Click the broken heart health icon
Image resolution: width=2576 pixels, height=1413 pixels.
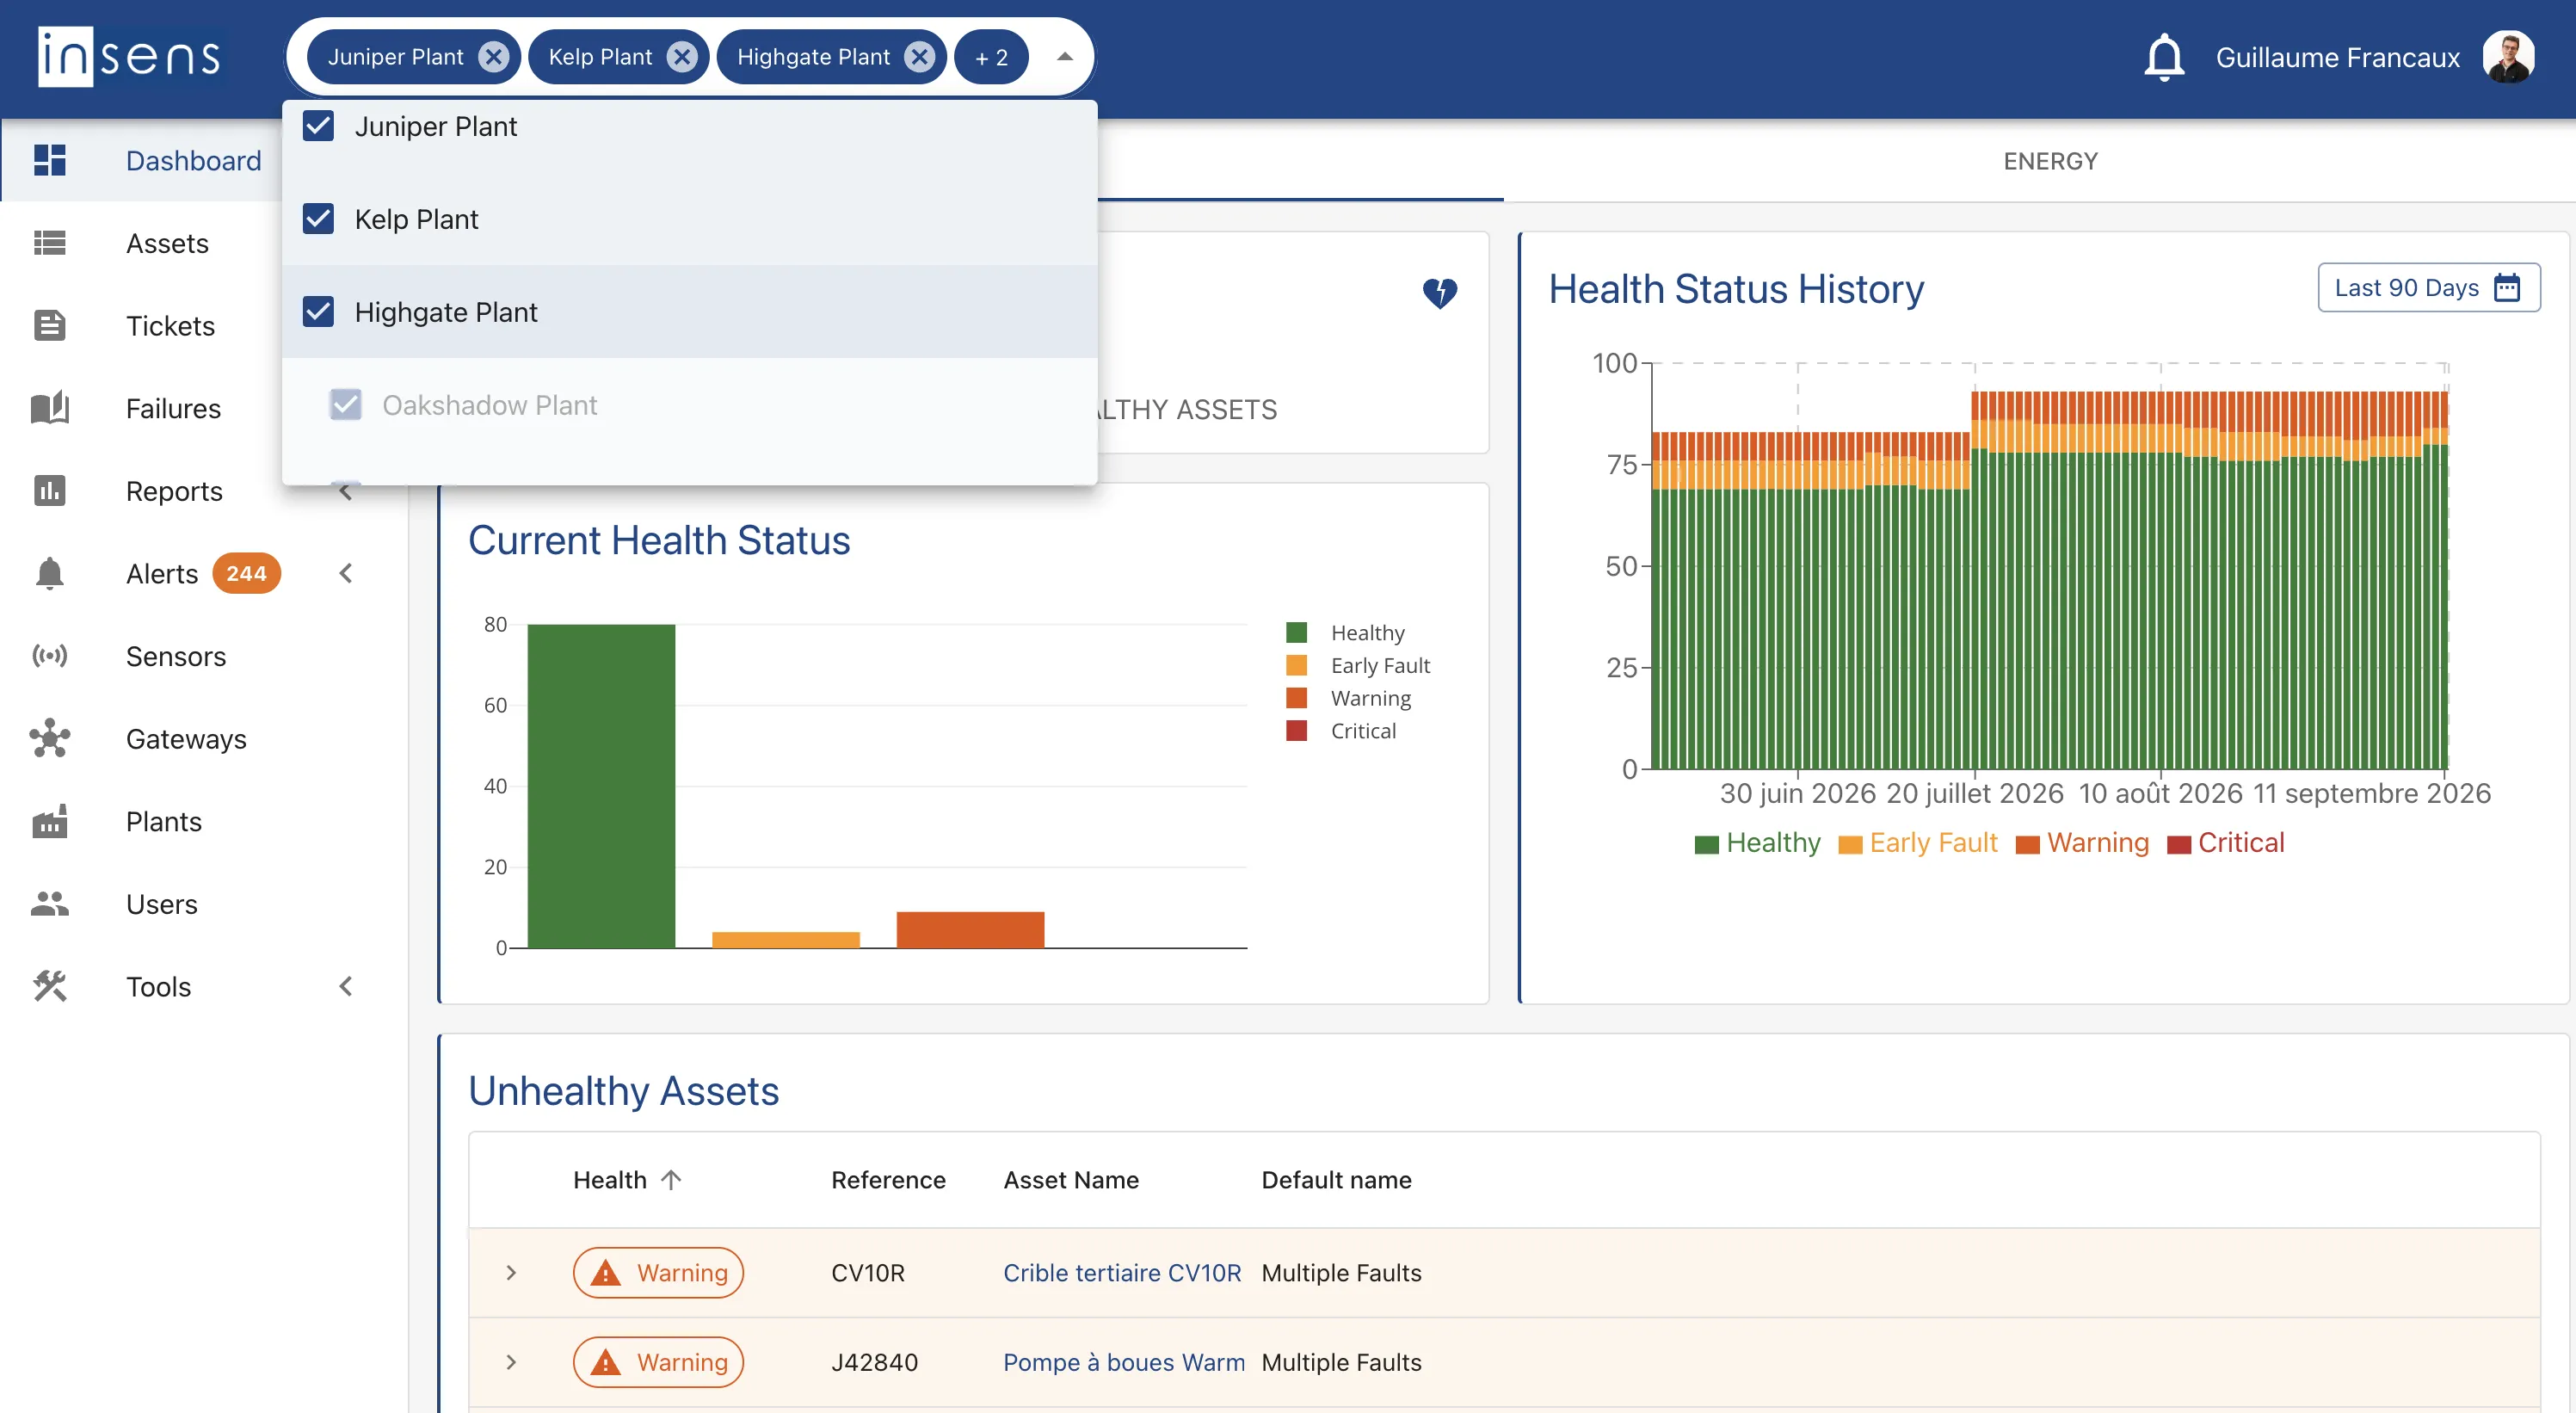(x=1440, y=293)
